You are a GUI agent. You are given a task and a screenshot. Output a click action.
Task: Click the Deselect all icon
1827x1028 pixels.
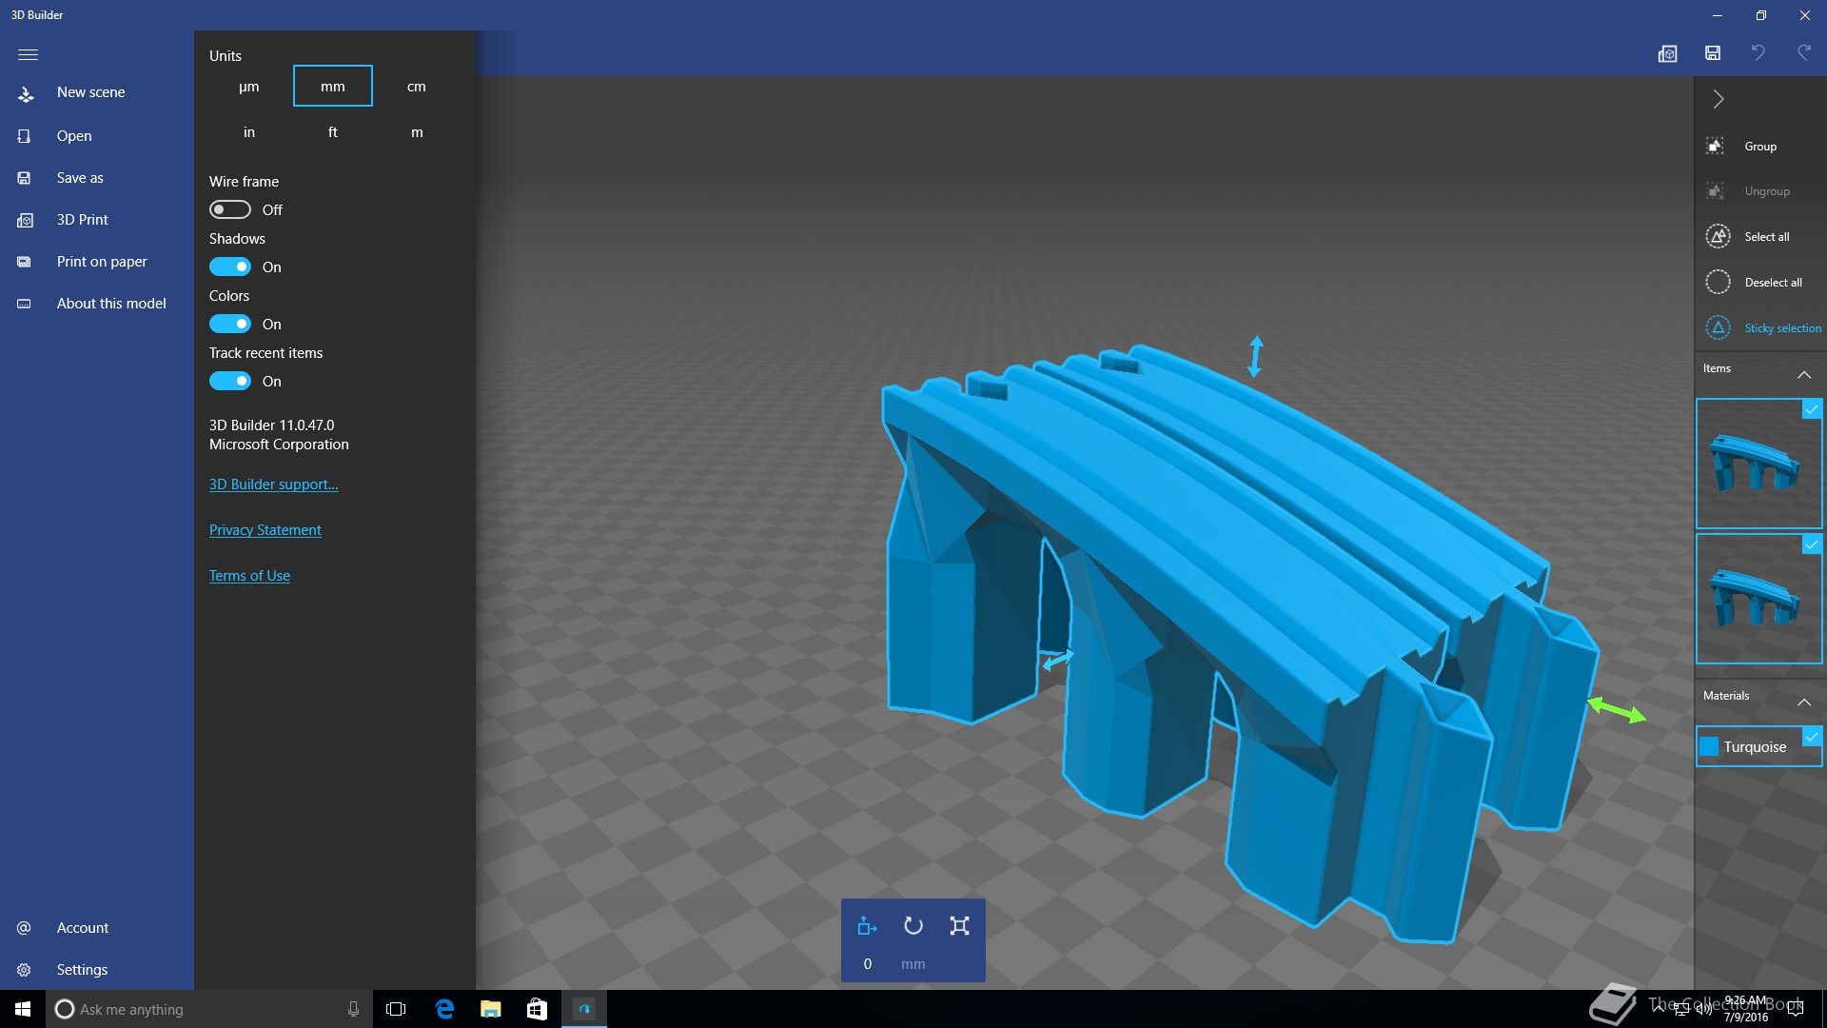point(1718,282)
